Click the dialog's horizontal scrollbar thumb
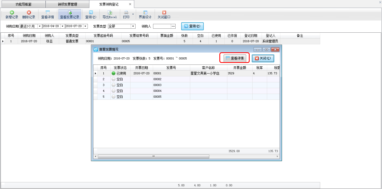The image size is (382, 189). click(x=153, y=157)
